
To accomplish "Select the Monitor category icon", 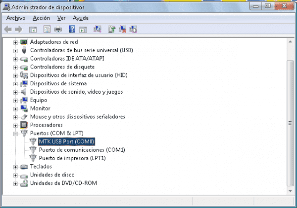I will (x=24, y=108).
